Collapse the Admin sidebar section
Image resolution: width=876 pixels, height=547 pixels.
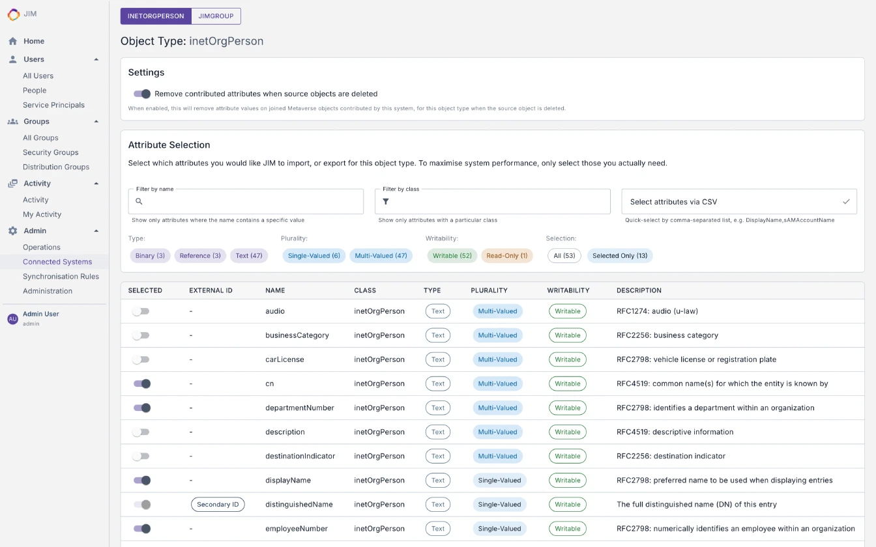96,231
